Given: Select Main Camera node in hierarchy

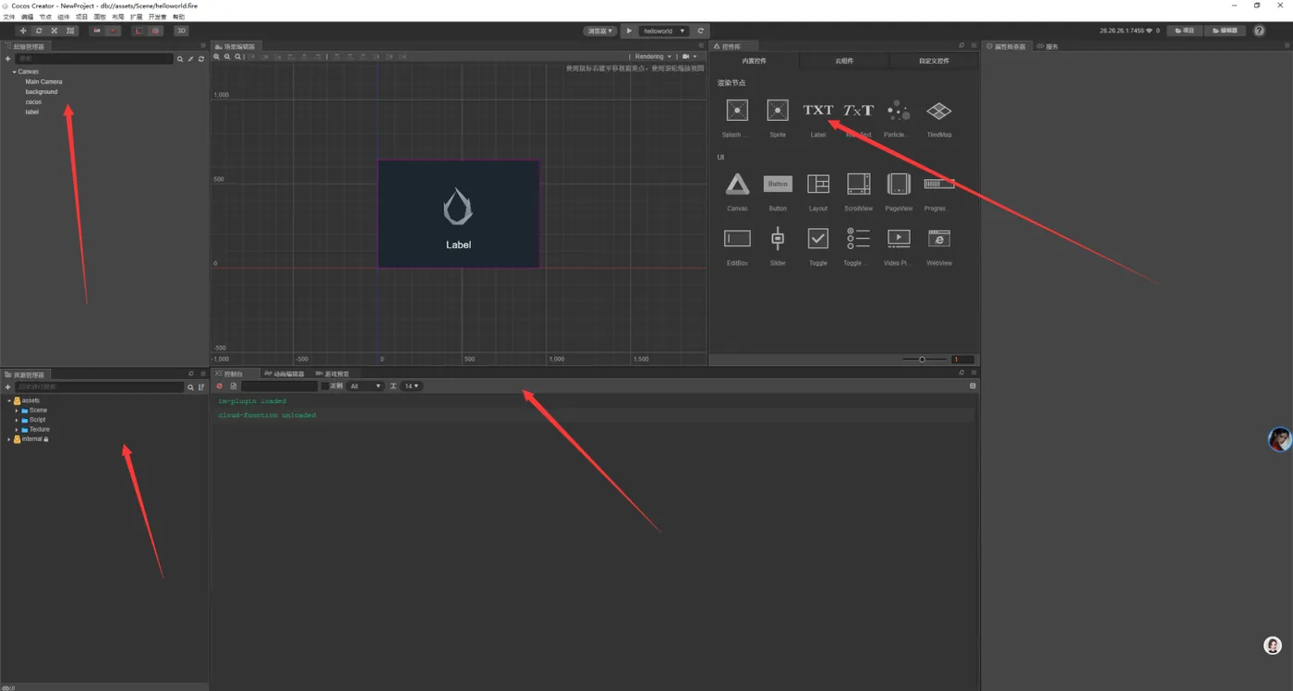Looking at the screenshot, I should [43, 82].
